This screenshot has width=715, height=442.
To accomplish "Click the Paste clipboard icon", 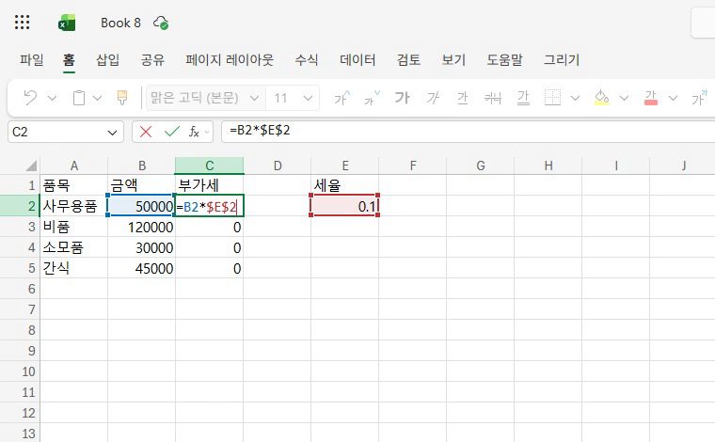I will tap(79, 98).
